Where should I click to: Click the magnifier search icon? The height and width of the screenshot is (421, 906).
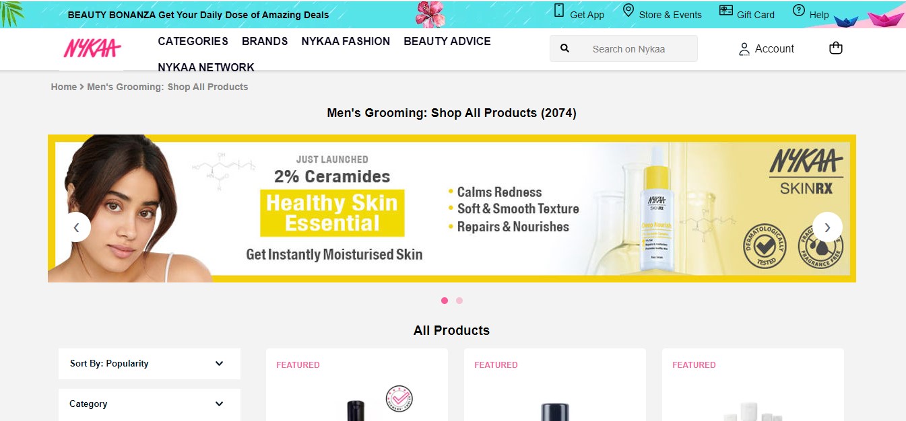point(565,48)
